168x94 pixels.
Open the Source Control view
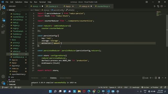[x=3, y=20]
